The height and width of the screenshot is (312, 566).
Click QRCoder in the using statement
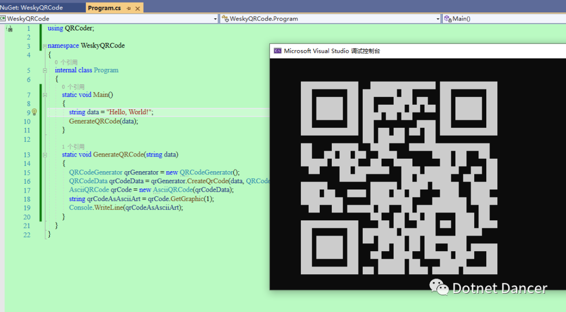(x=79, y=28)
